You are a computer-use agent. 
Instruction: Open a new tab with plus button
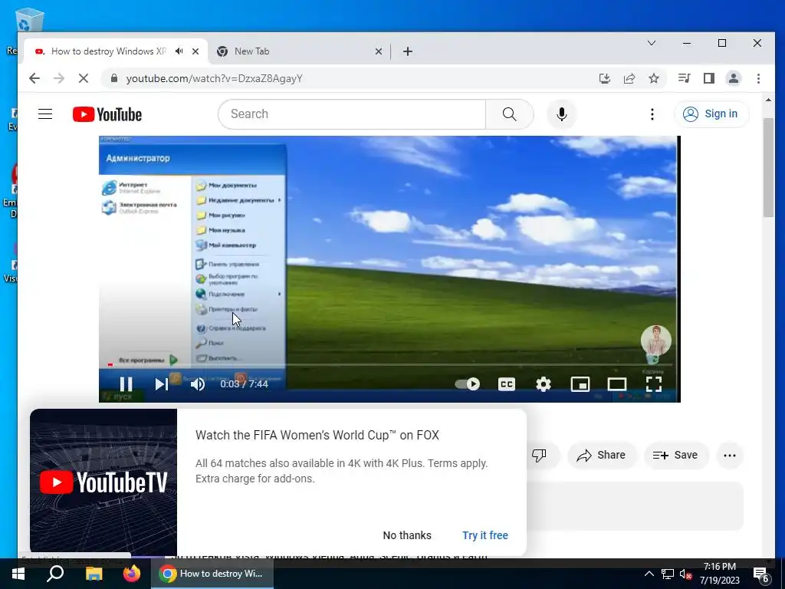point(408,51)
